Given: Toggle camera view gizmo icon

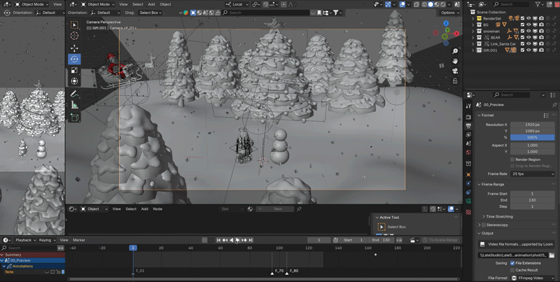Looking at the screenshot, I should (x=455, y=71).
